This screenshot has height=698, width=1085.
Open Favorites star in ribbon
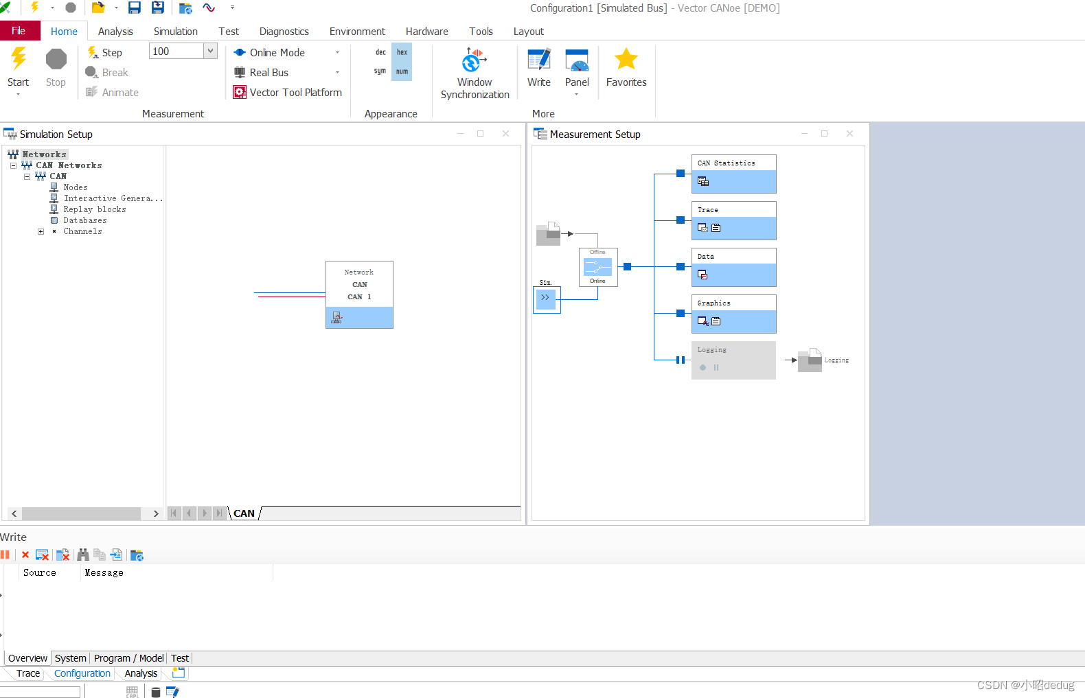[x=626, y=67]
